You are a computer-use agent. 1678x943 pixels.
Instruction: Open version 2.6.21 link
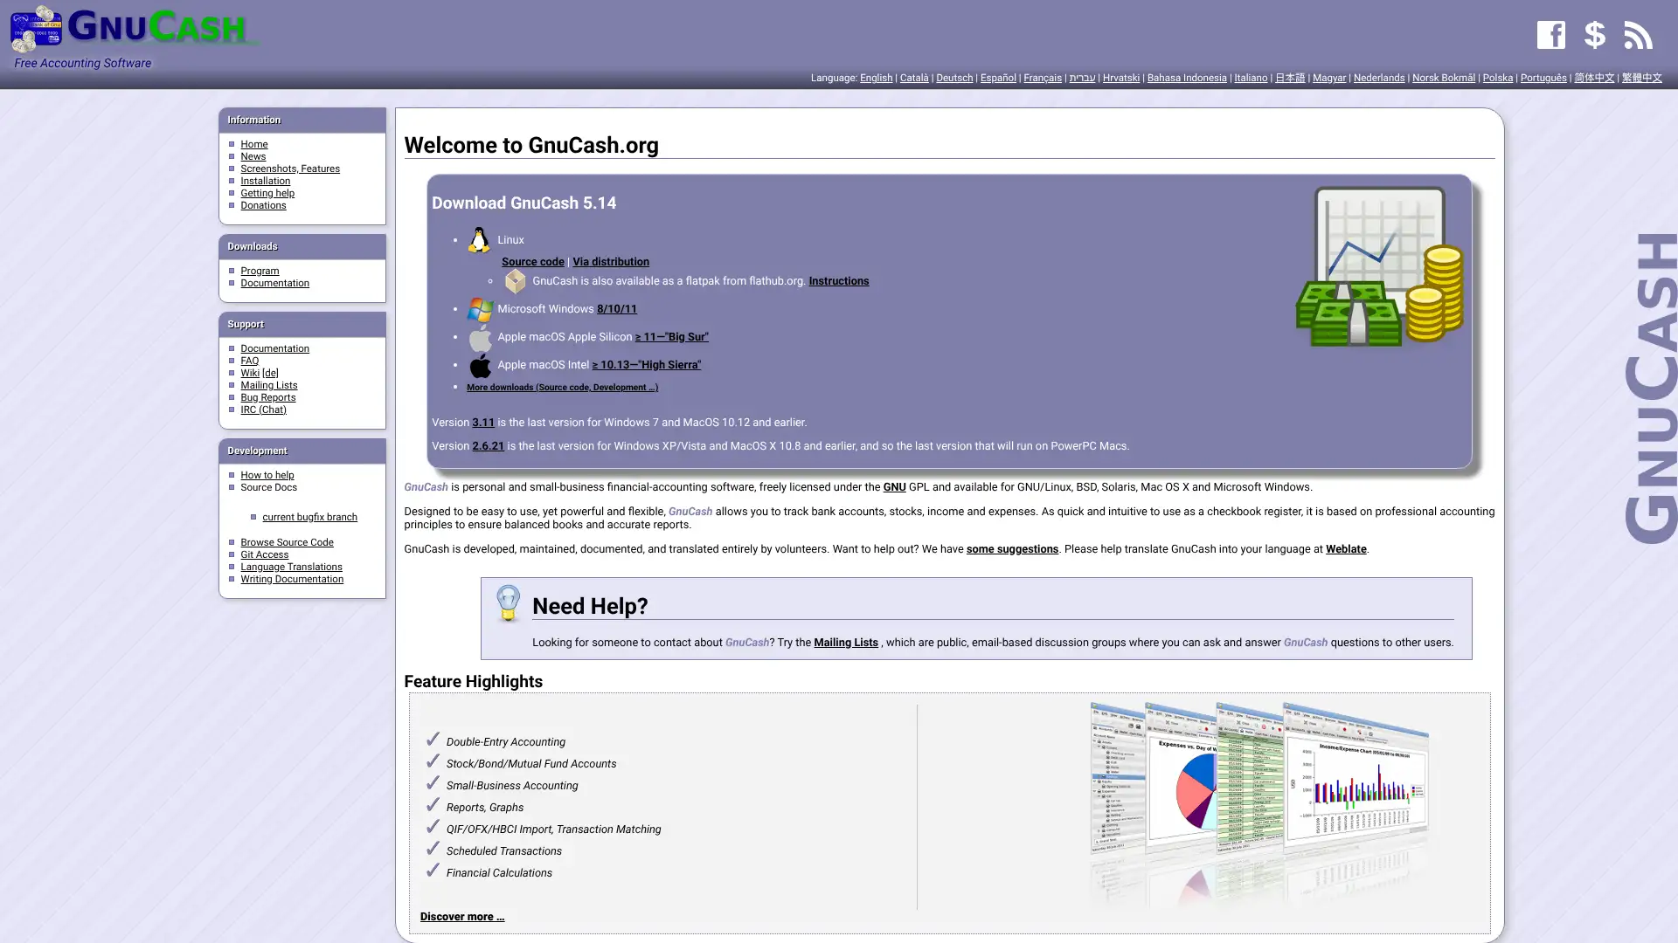pyautogui.click(x=488, y=446)
